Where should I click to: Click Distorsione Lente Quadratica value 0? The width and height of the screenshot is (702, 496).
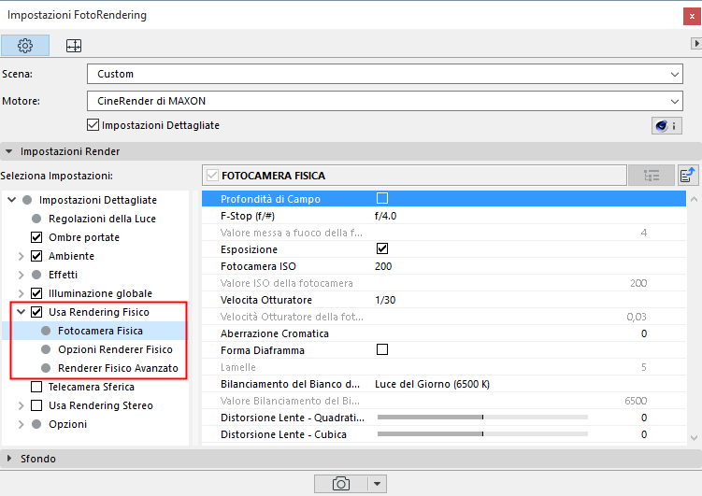[644, 418]
